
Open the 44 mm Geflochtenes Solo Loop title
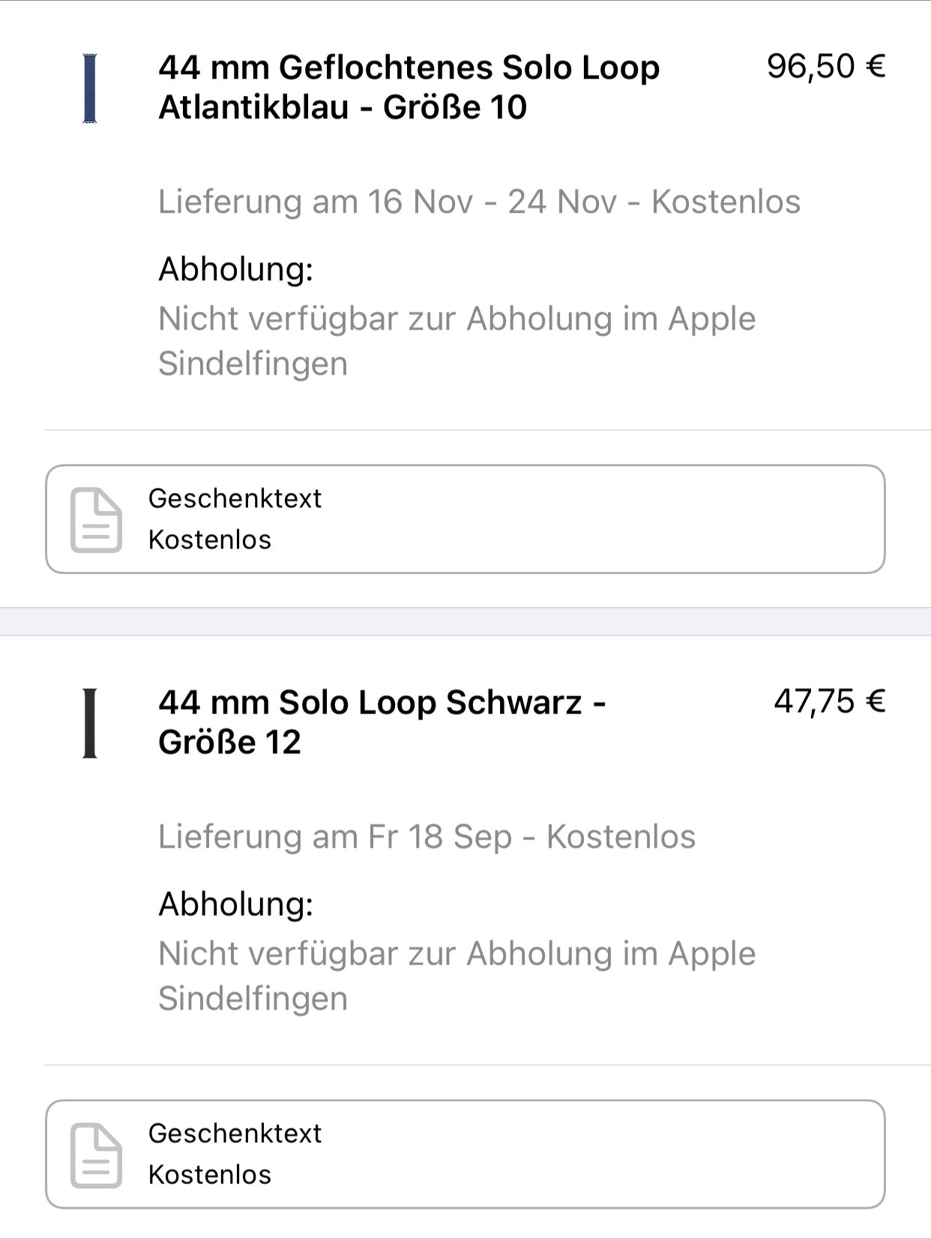tap(409, 87)
